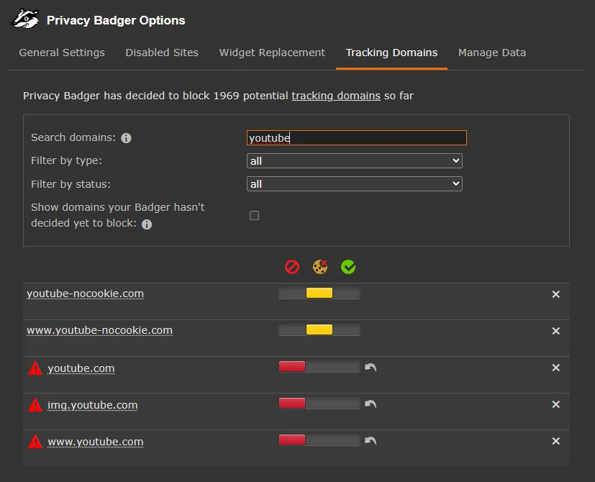Remove img.youtube.com domain with its X
The width and height of the screenshot is (595, 482).
coord(556,404)
